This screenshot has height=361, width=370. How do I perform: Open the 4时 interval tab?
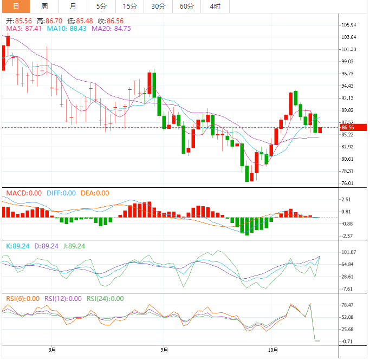pyautogui.click(x=215, y=6)
